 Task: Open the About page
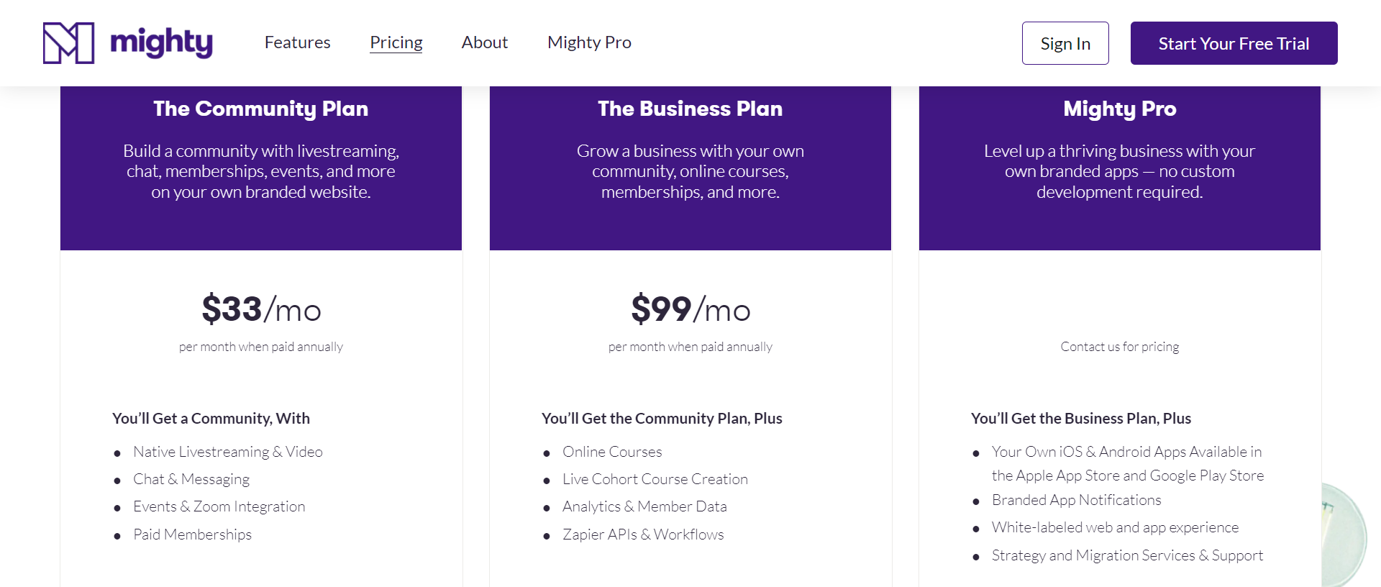click(484, 42)
